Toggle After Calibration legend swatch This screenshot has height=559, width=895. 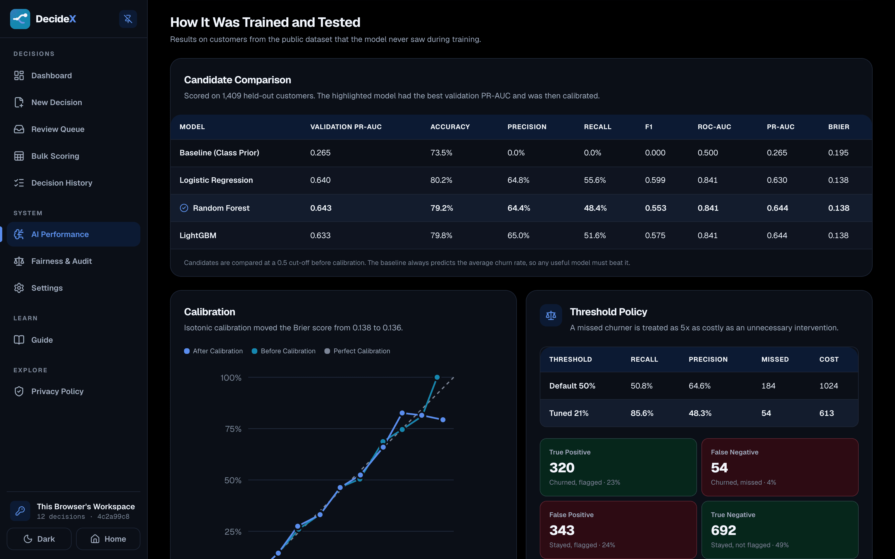coord(187,351)
